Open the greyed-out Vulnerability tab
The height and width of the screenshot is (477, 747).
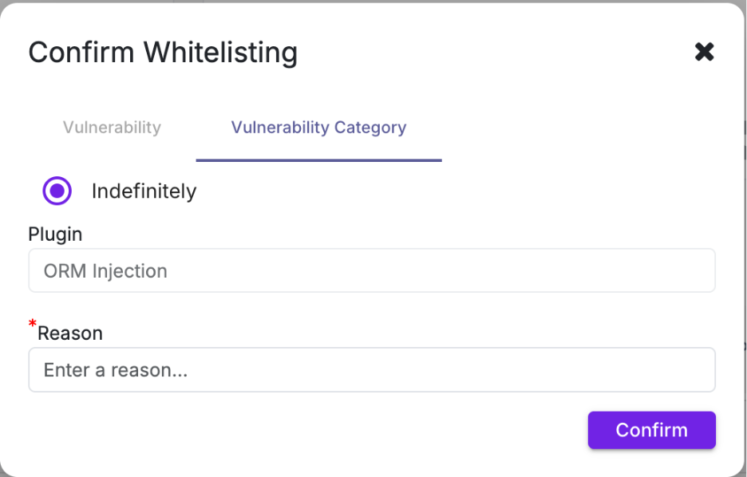[x=112, y=128]
